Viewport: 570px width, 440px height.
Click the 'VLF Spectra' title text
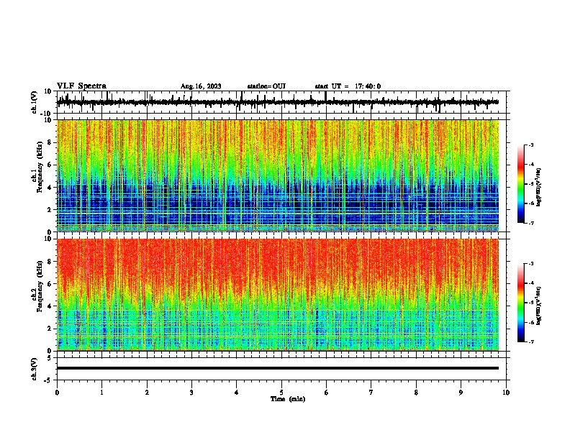click(81, 86)
